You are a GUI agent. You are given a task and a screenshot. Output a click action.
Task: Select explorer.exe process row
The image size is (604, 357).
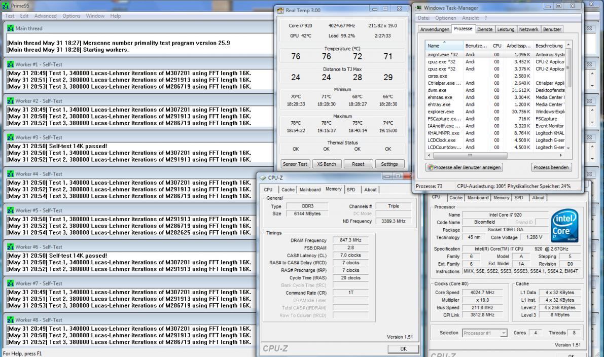(495, 112)
